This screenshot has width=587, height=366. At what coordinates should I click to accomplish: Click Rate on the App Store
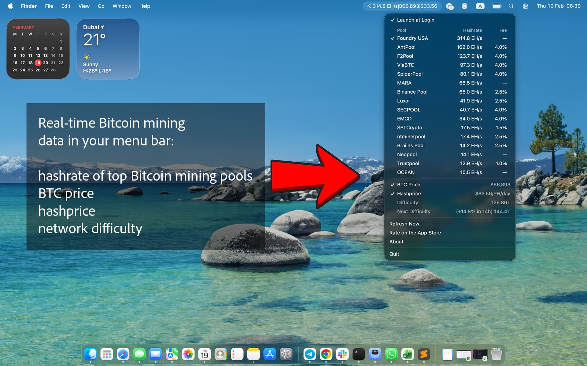pyautogui.click(x=415, y=232)
